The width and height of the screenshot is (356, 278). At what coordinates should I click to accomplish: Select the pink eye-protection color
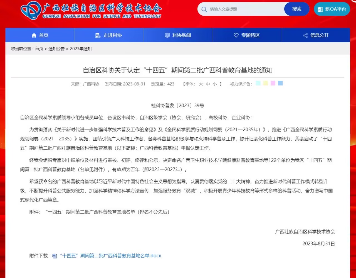[273, 83]
